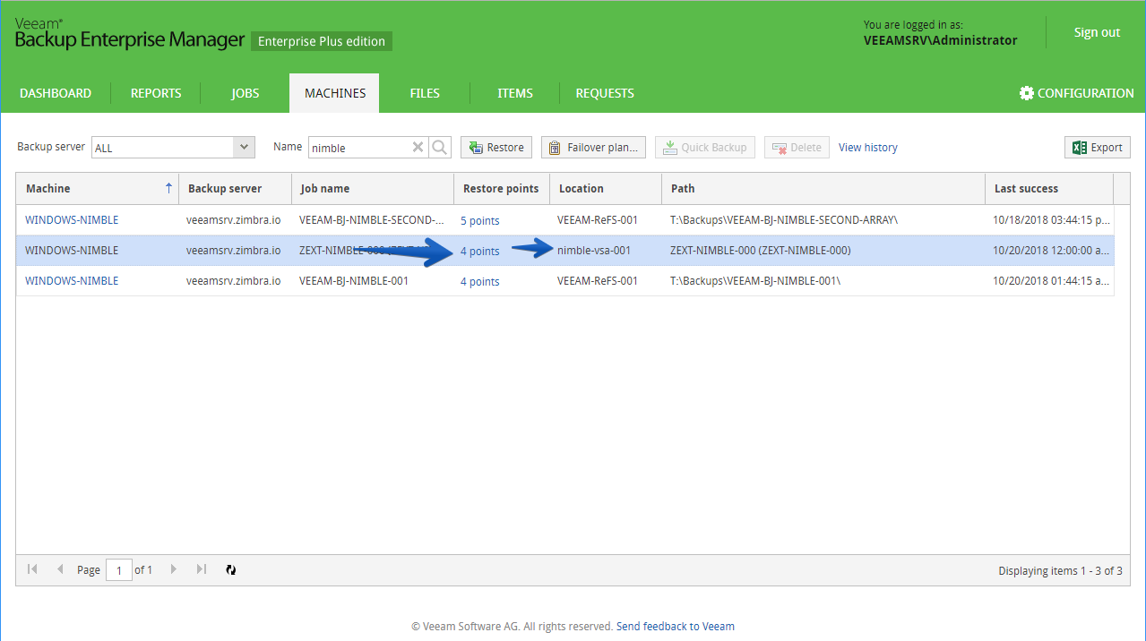
Task: Open the 5 points restore link
Action: (480, 220)
